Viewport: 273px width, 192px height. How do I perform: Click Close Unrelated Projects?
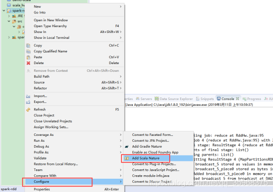pos(75,121)
